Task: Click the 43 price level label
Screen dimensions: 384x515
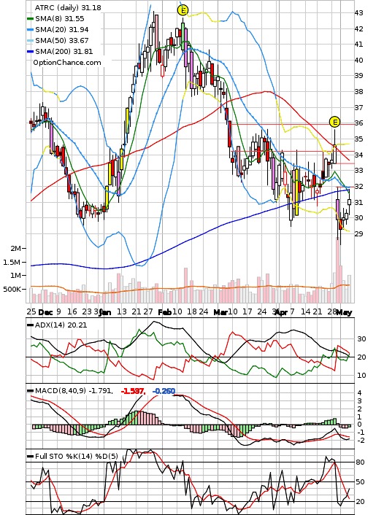Action: 358,13
